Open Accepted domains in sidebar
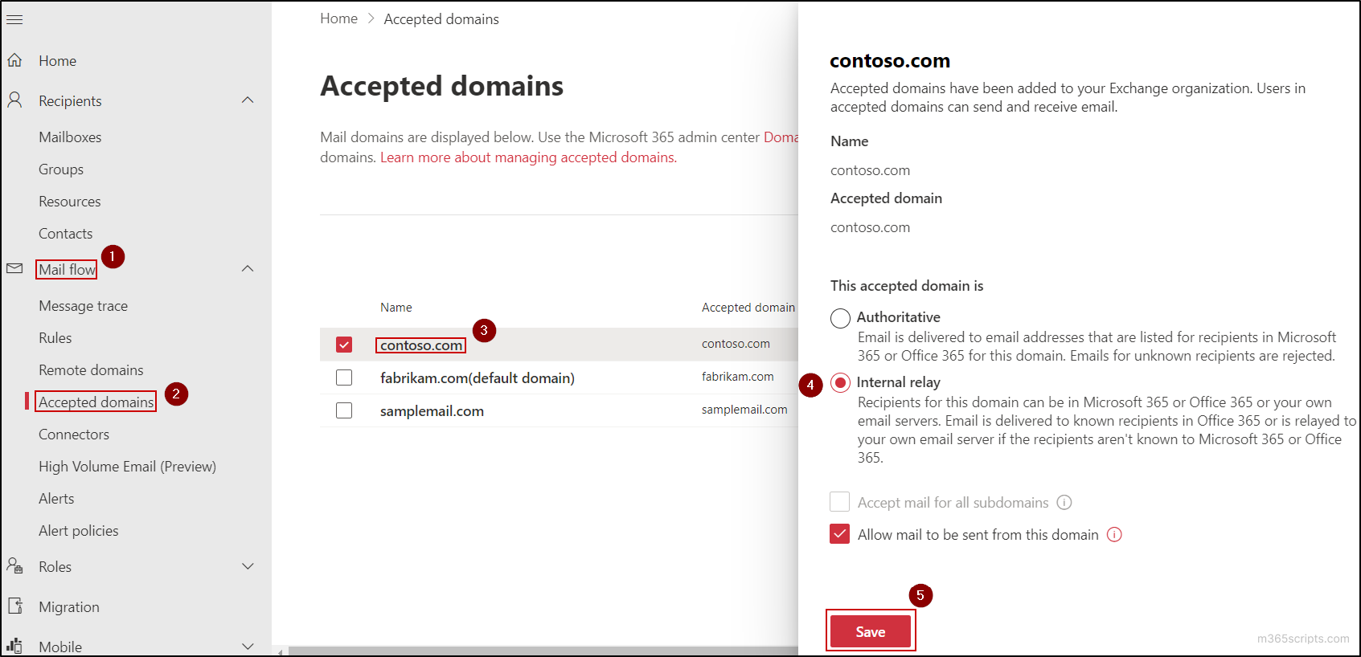Image resolution: width=1361 pixels, height=657 pixels. (96, 402)
